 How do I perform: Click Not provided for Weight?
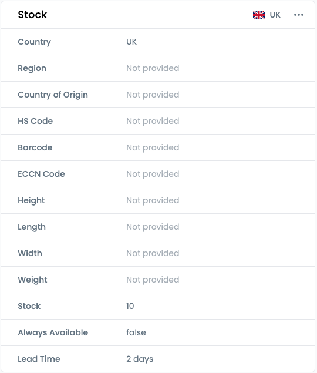[x=153, y=280]
